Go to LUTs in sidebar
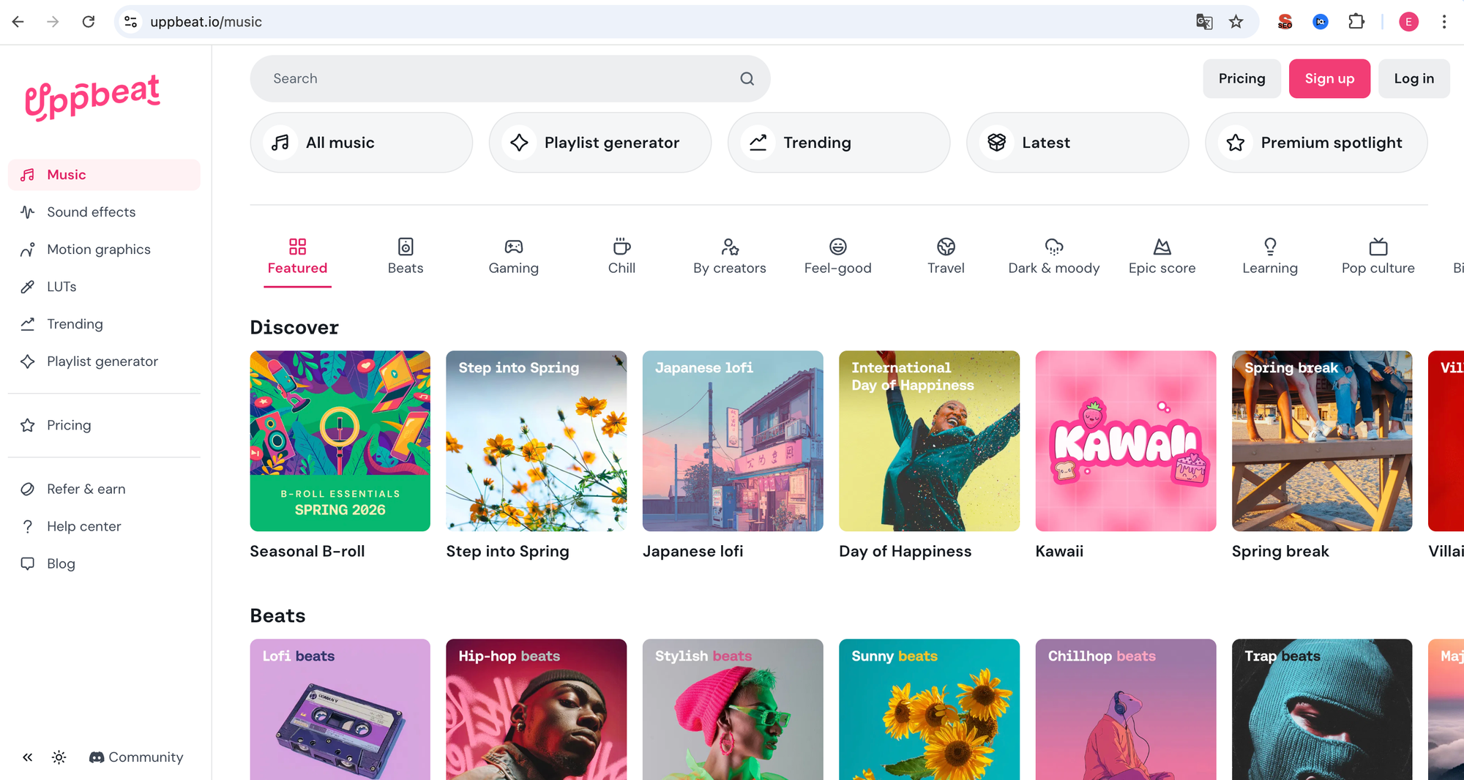Viewport: 1464px width, 780px height. 61,287
